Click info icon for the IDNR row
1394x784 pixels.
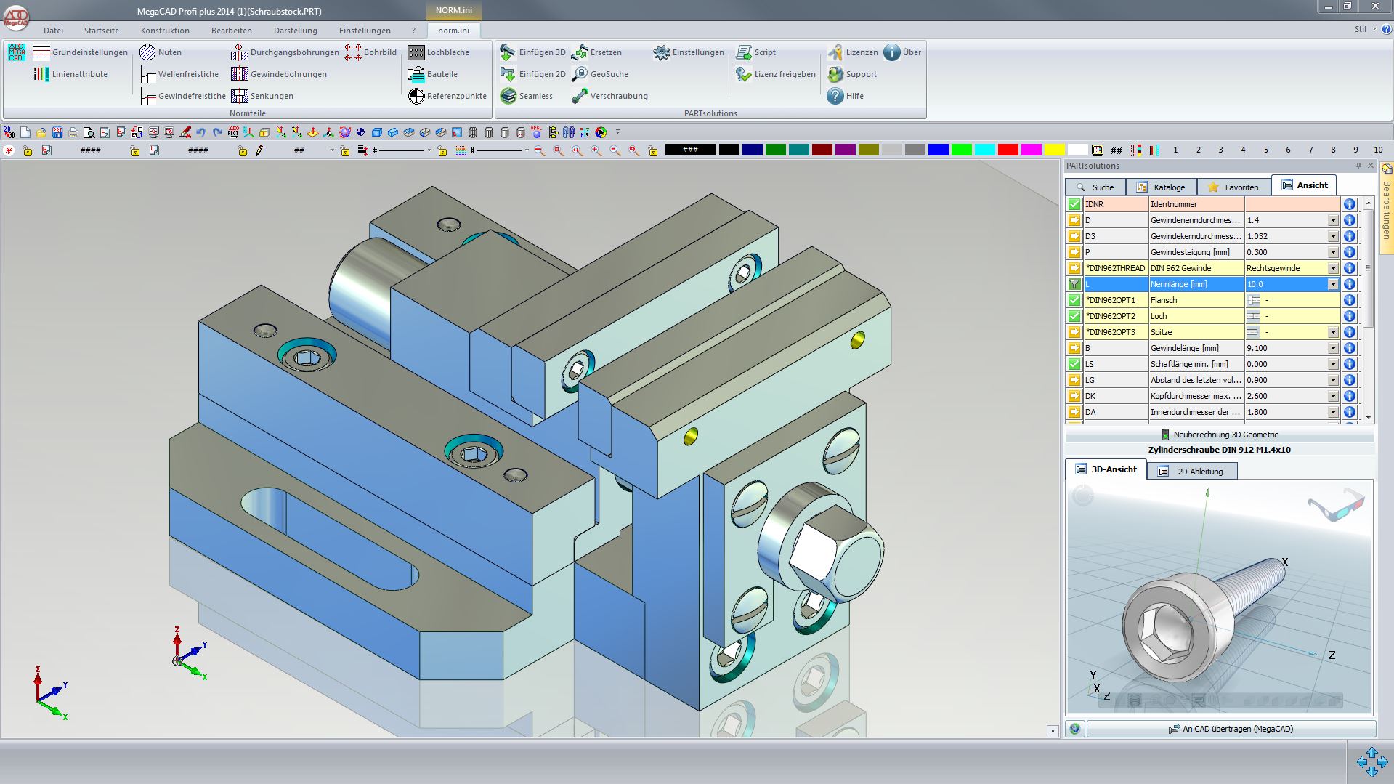1349,204
